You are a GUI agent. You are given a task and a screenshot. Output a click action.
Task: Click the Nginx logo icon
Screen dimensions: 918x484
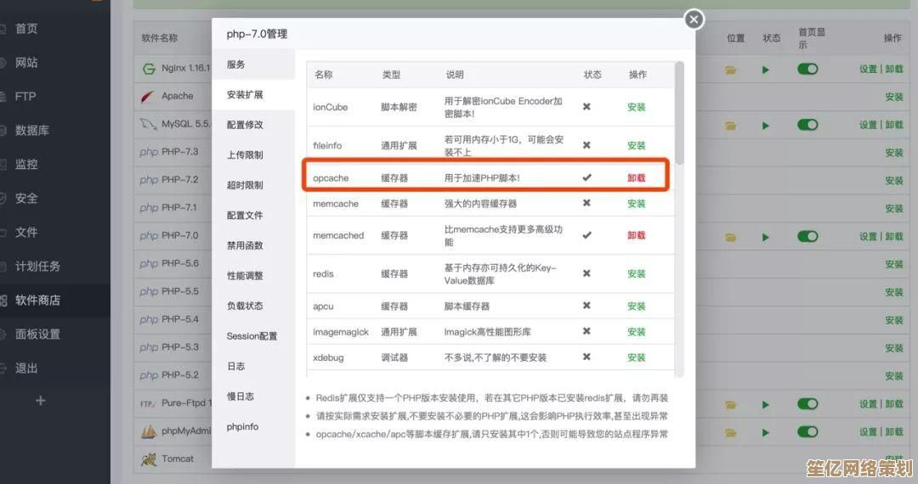coord(149,69)
